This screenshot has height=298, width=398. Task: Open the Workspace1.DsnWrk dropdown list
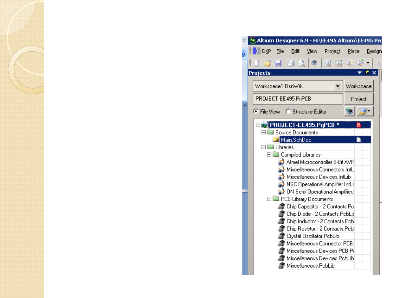[338, 86]
